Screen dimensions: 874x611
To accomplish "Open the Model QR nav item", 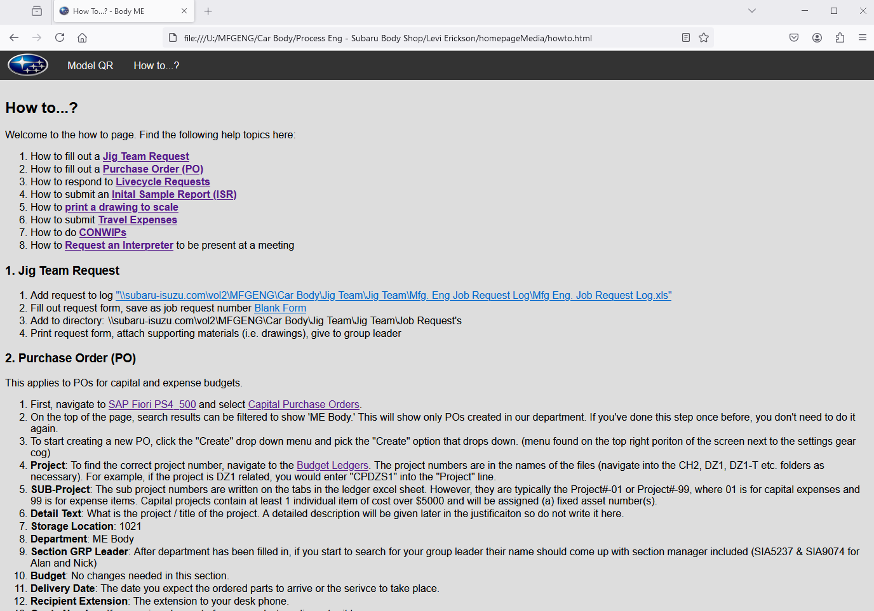I will point(90,66).
